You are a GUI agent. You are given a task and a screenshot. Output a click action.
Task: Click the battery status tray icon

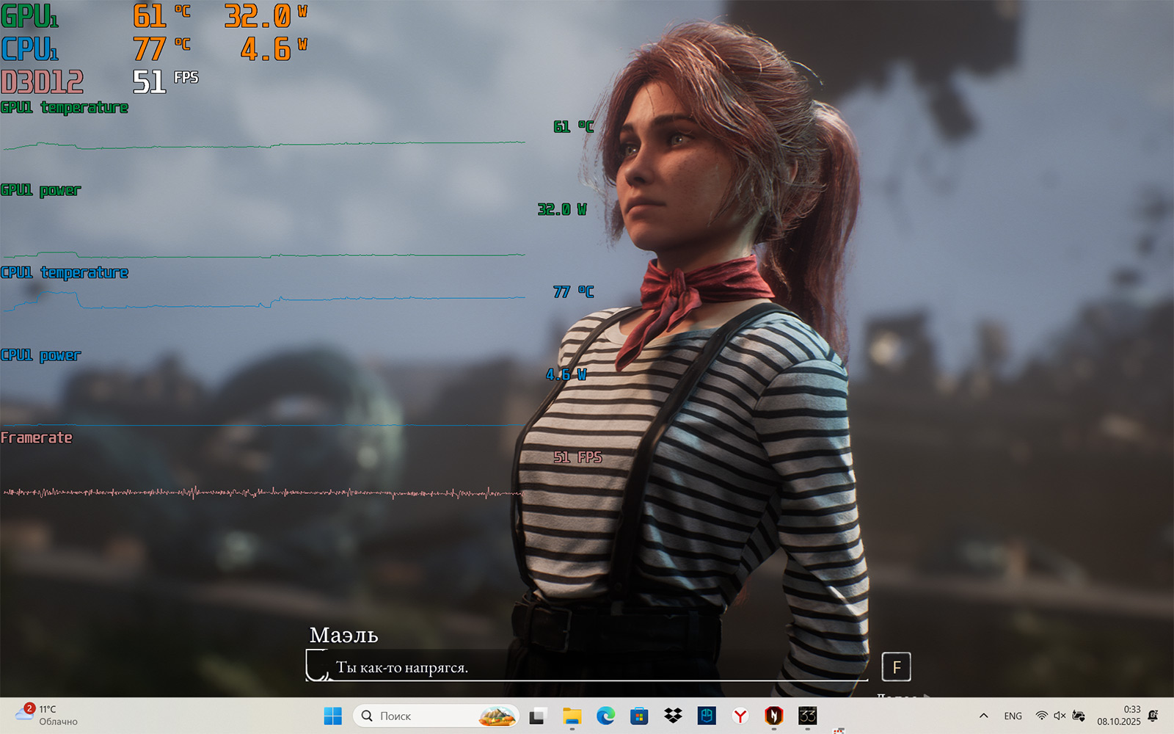tap(1079, 716)
